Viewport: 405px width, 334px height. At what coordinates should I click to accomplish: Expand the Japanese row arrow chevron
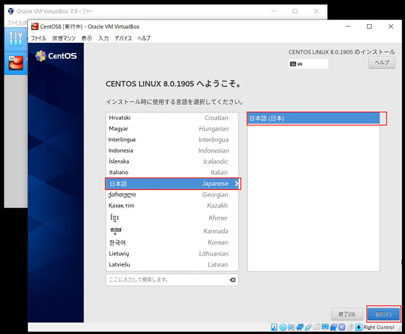point(236,184)
